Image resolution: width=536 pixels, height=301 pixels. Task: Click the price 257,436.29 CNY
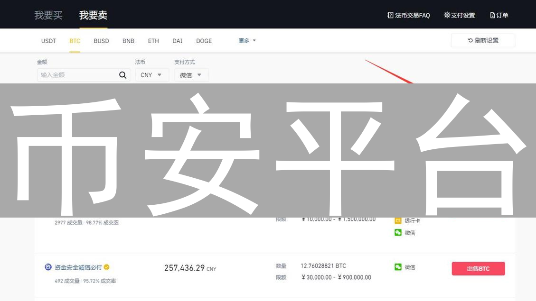pyautogui.click(x=190, y=268)
